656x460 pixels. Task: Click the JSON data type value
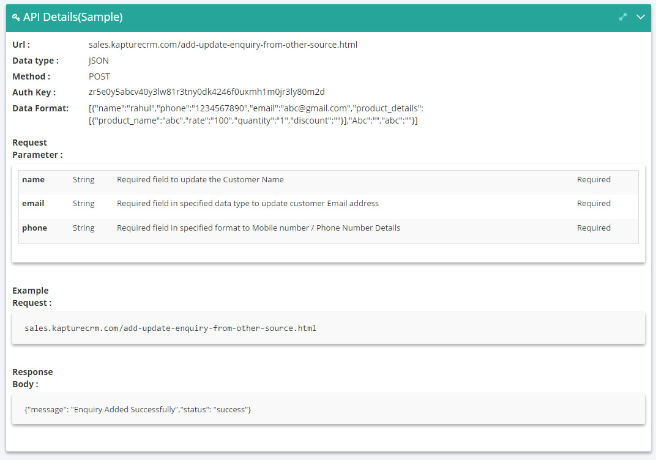pos(99,61)
